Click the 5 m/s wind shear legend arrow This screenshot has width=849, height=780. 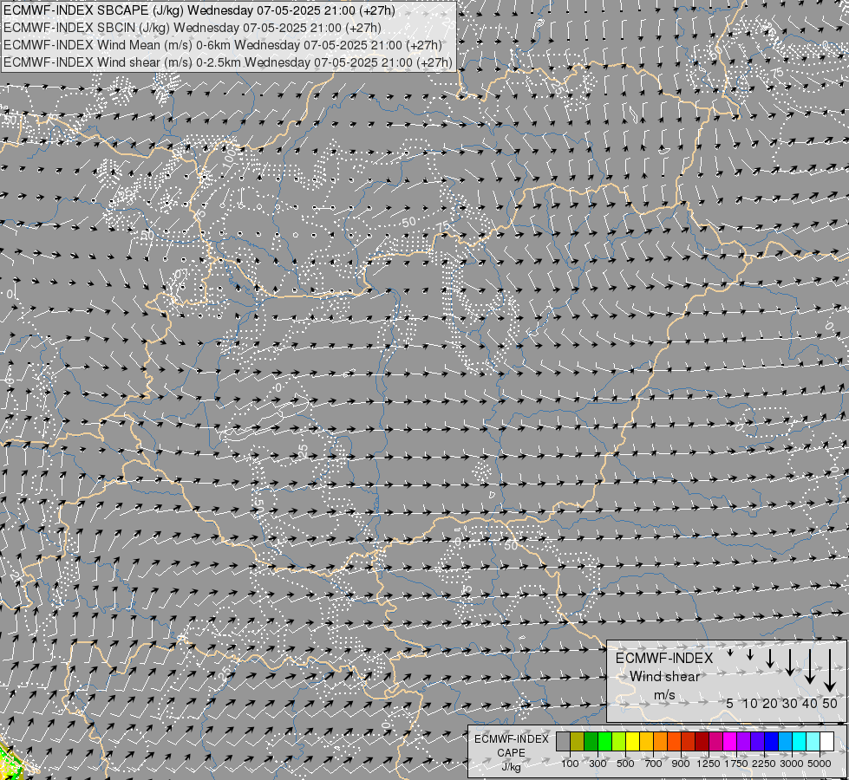click(x=730, y=653)
